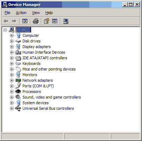Open the Properties/Help question mark icon
Viewport: 142px width, 141px height.
[47, 21]
